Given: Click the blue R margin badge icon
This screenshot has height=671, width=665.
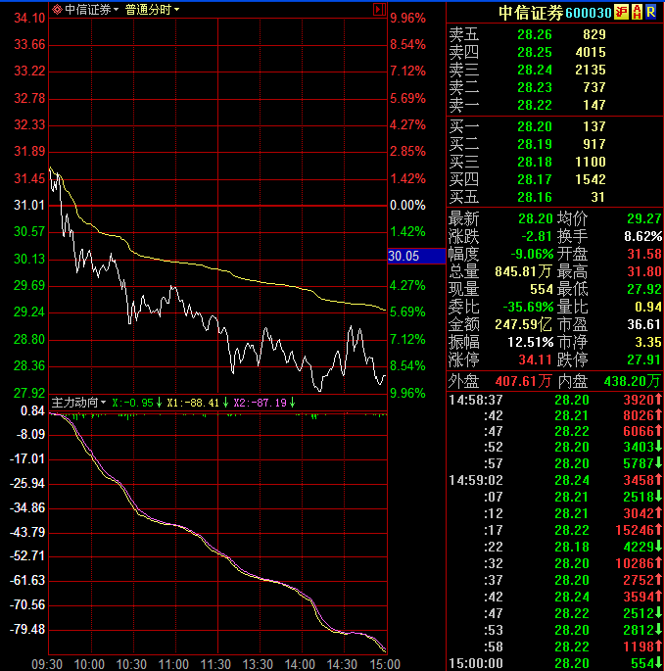Looking at the screenshot, I should tap(651, 13).
